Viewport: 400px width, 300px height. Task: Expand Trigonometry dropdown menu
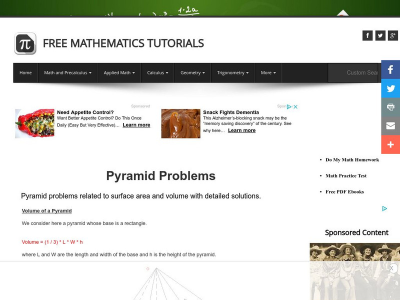(x=232, y=72)
